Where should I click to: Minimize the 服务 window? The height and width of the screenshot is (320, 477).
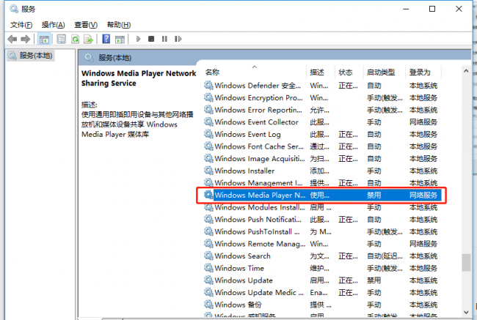[406, 9]
